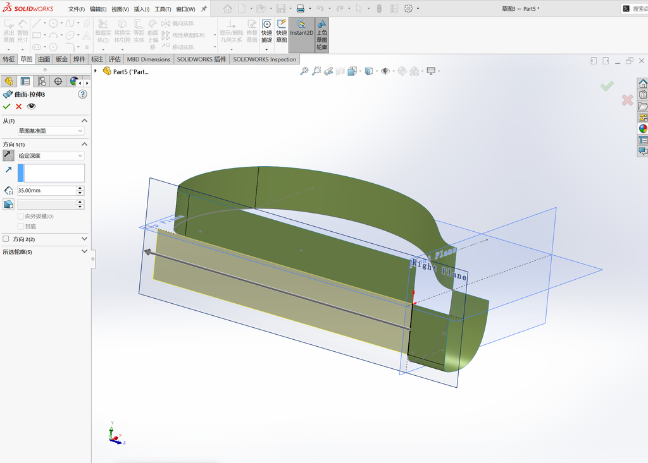Screen dimensions: 648x463
Task: Open the Quick Snaps dropdown arrow
Action: coord(266,49)
